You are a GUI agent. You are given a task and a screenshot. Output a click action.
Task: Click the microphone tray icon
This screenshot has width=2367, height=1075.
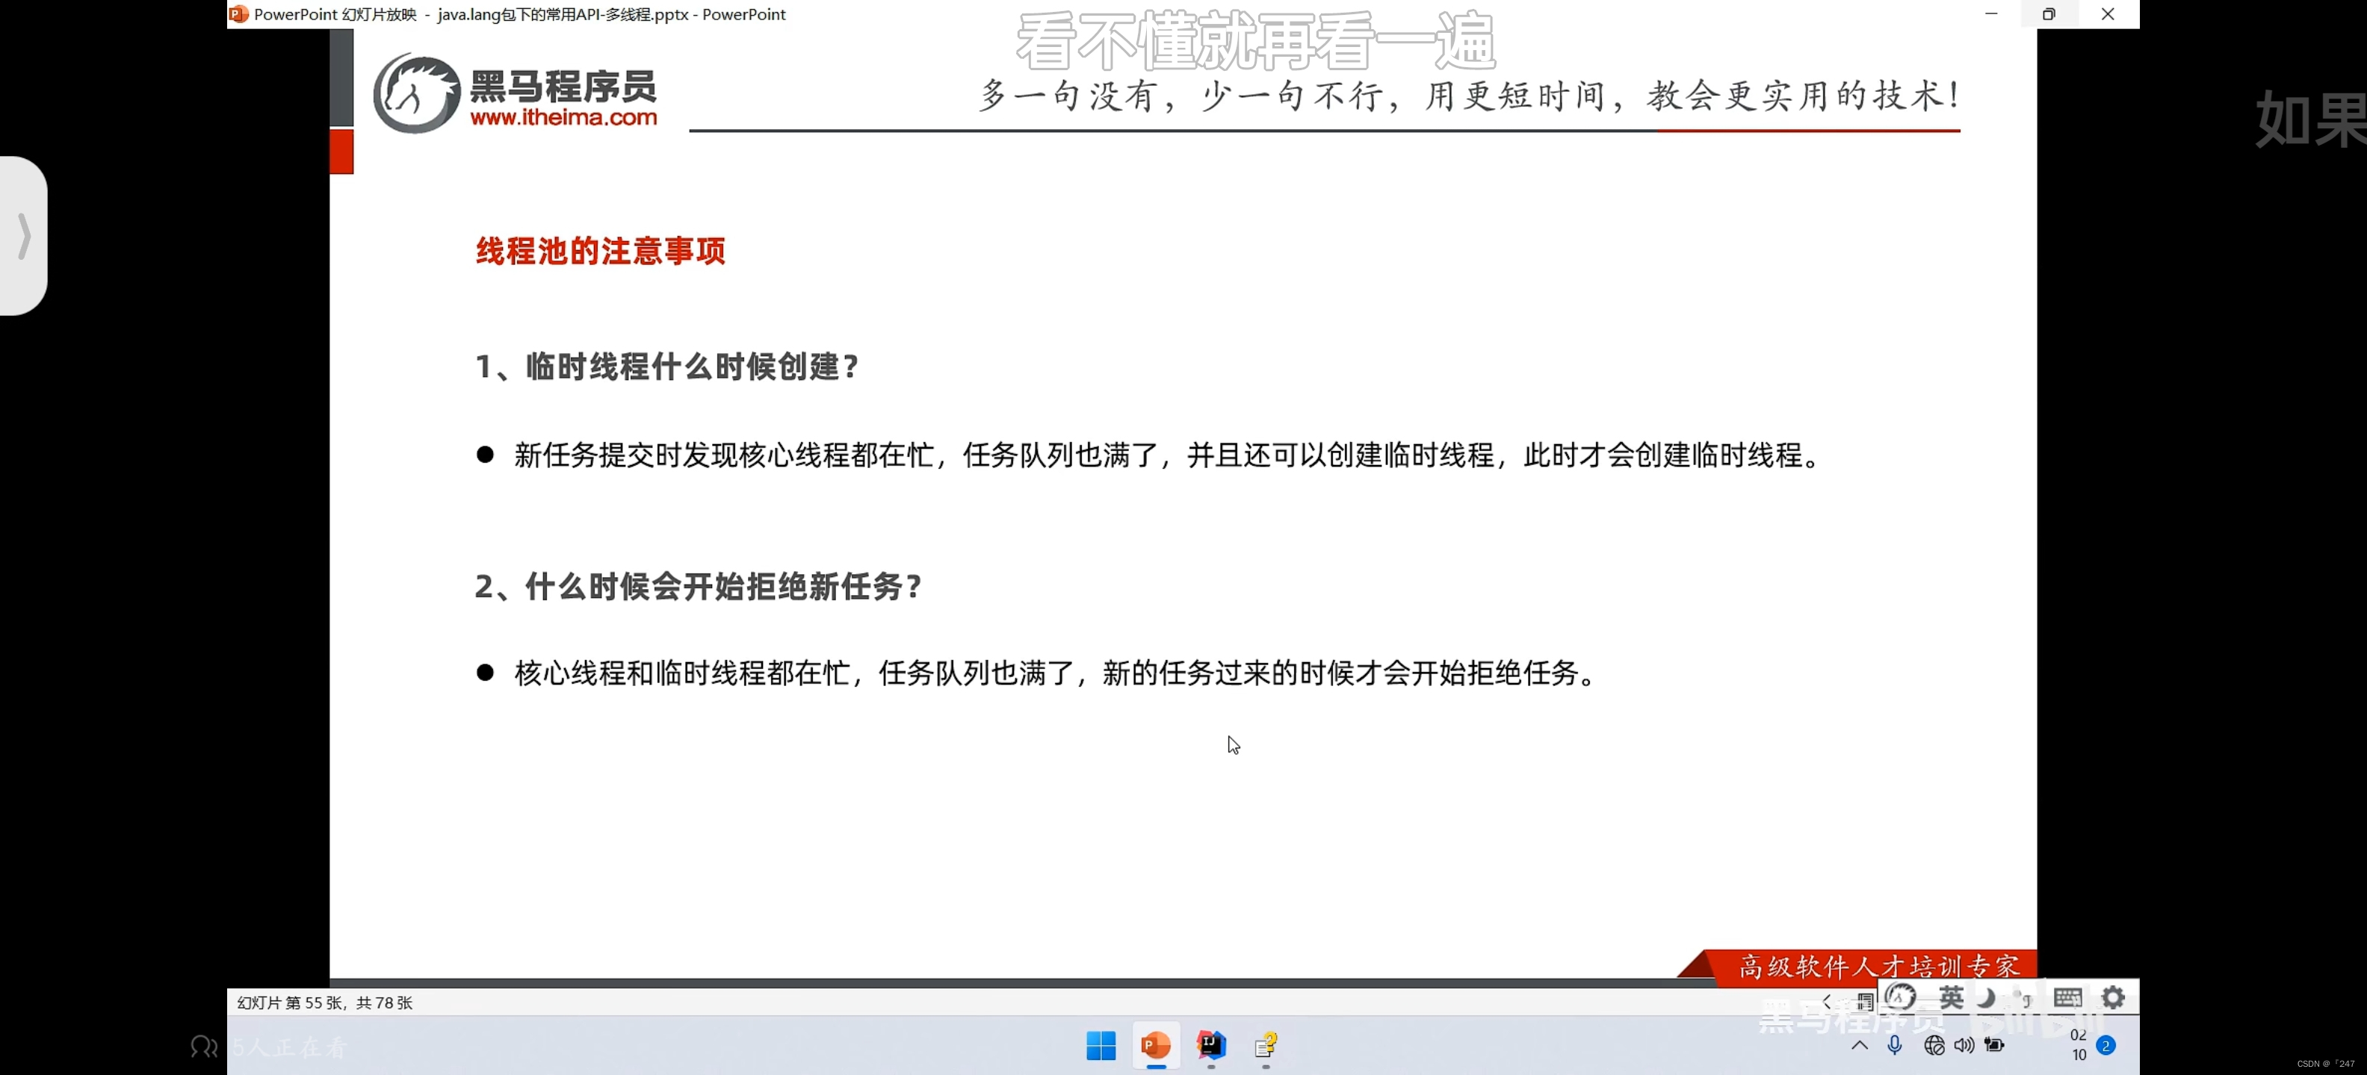pos(1895,1044)
